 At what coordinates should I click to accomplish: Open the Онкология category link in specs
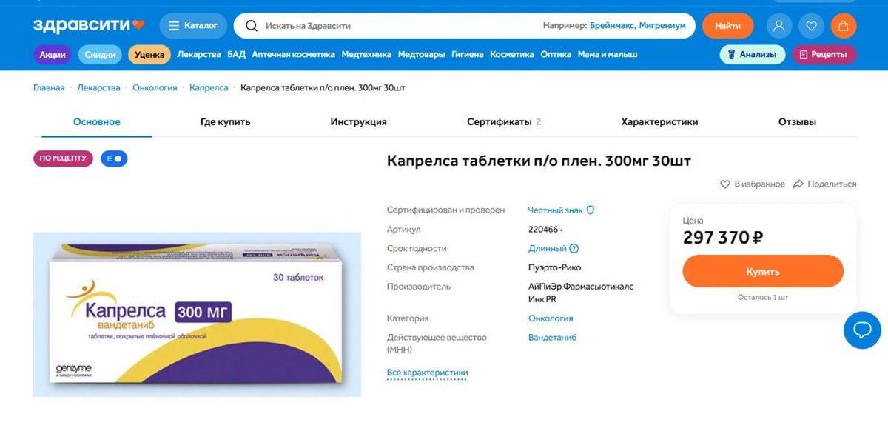pyautogui.click(x=551, y=318)
